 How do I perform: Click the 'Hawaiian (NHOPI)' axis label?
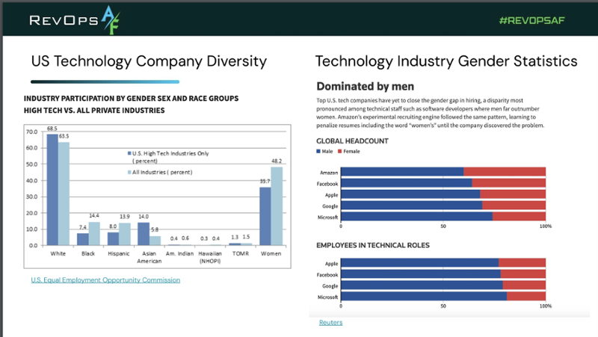(x=210, y=257)
